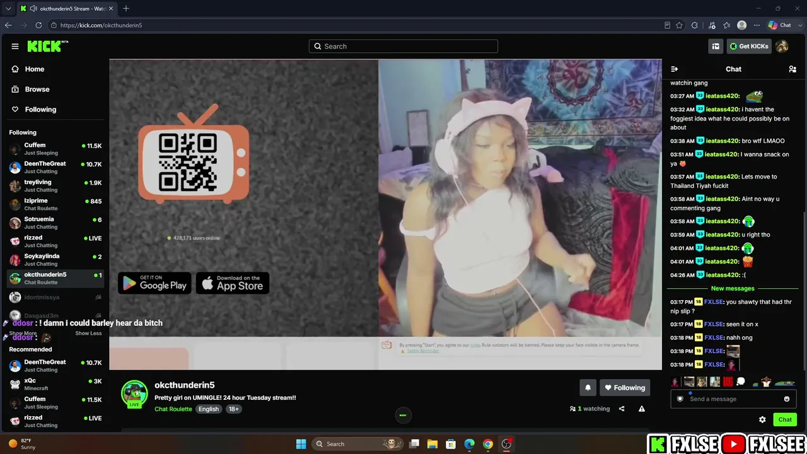Go to the Home page
The image size is (807, 454).
[28, 69]
